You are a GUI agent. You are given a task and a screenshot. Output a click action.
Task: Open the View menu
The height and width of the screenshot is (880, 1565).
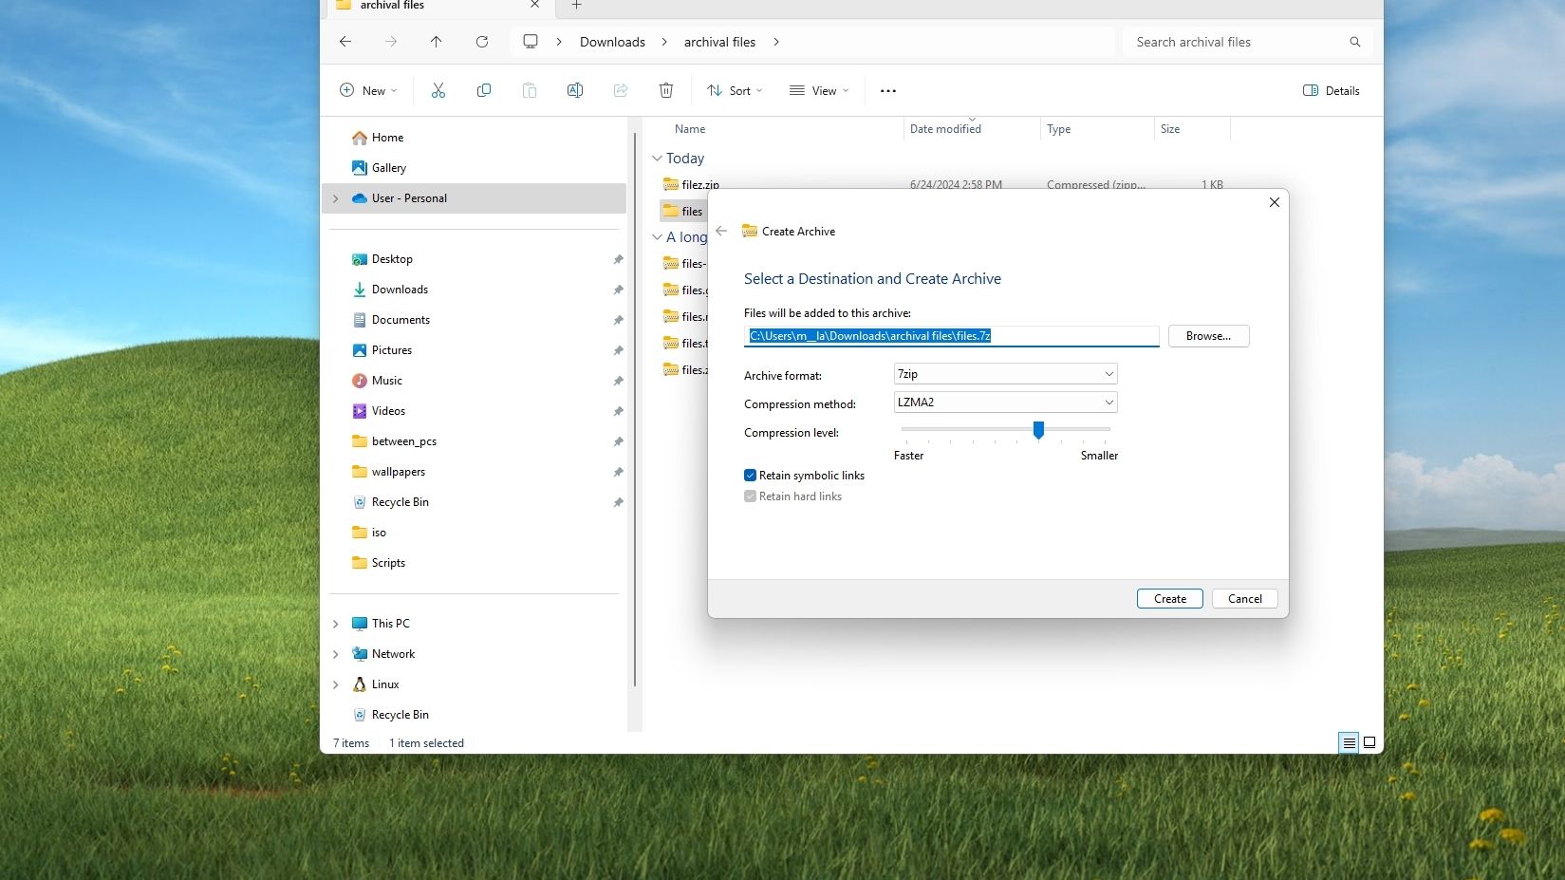click(x=819, y=90)
